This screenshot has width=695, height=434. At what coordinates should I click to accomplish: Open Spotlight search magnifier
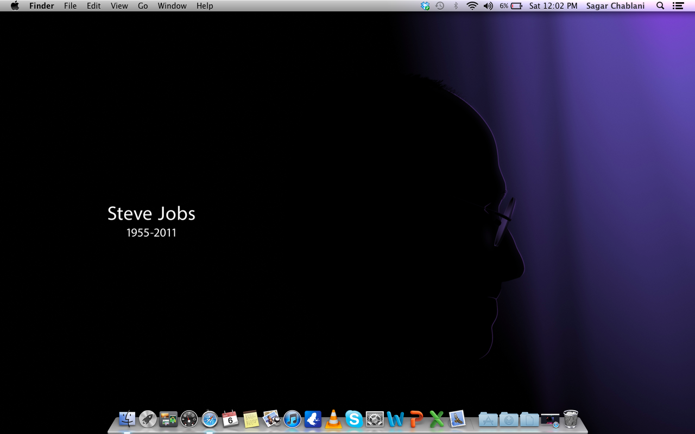(x=660, y=6)
